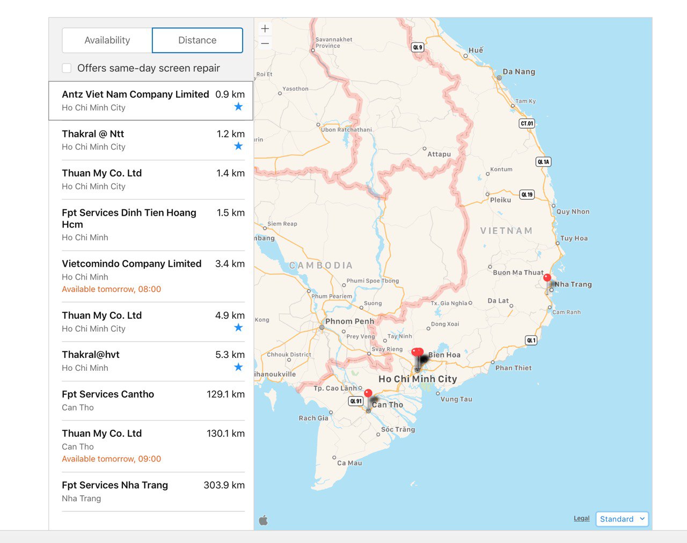Click the Tx. Gia Nghia map label
The image size is (687, 543).
[x=449, y=303]
